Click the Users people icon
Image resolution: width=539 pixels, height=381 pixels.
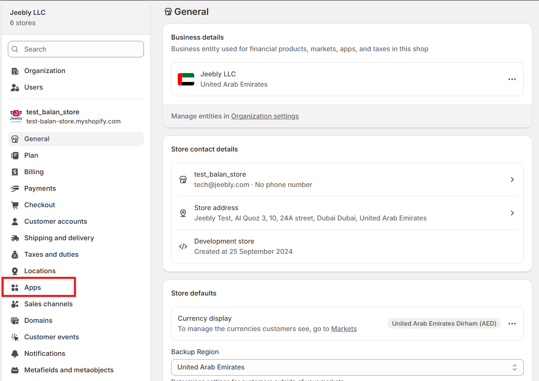click(x=15, y=88)
